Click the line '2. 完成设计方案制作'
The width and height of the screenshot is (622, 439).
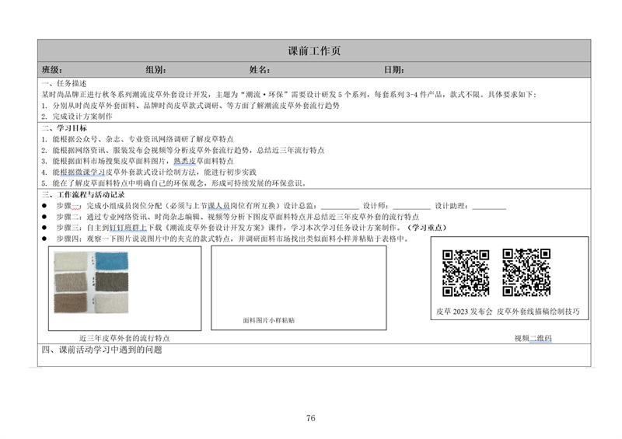pos(77,117)
